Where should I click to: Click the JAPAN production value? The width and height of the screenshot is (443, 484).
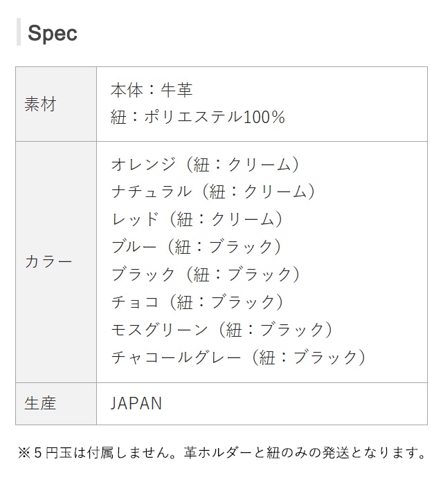[x=136, y=403]
